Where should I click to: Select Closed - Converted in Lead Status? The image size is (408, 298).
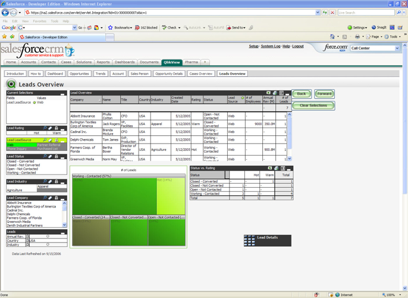21,162
